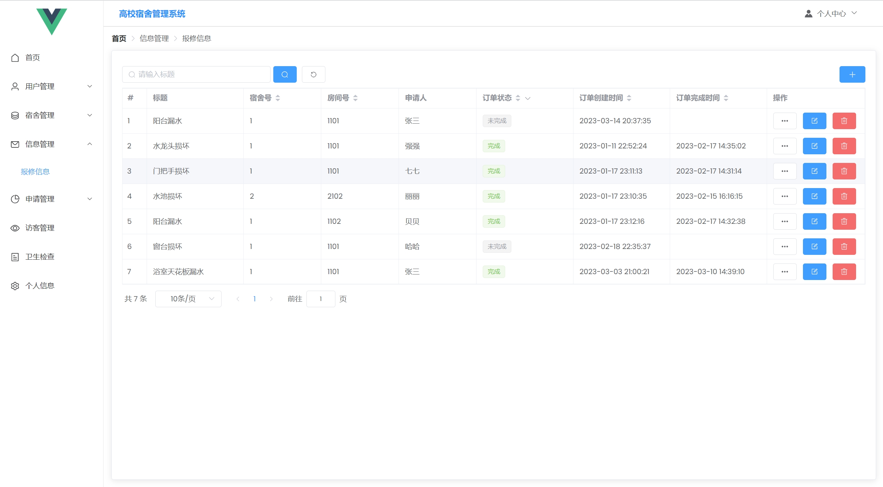The width and height of the screenshot is (883, 487).
Task: Expand the 个人中心 user dropdown
Action: coord(831,13)
